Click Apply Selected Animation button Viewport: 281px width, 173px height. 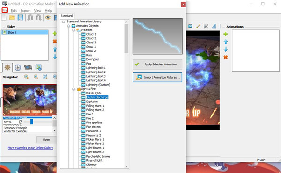point(157,65)
